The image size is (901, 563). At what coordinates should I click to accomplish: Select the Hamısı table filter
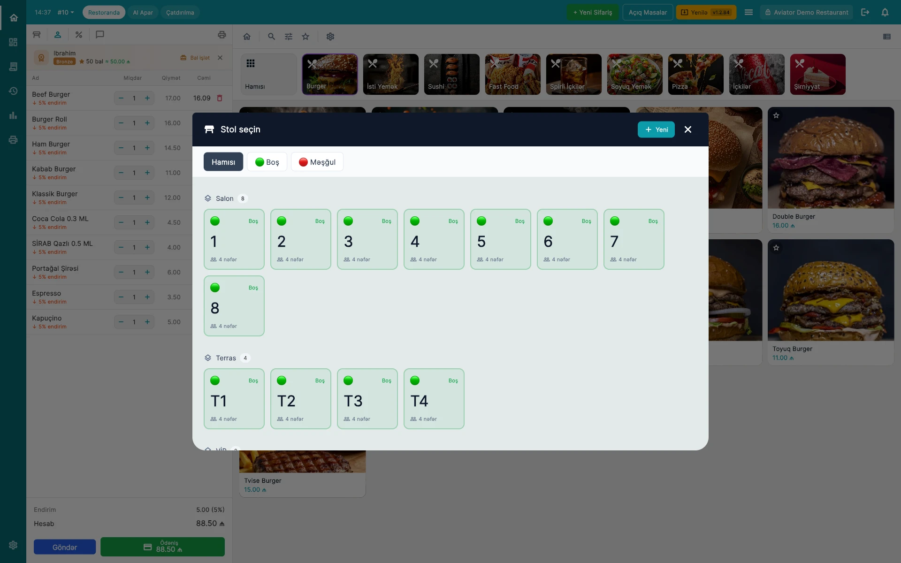point(223,162)
